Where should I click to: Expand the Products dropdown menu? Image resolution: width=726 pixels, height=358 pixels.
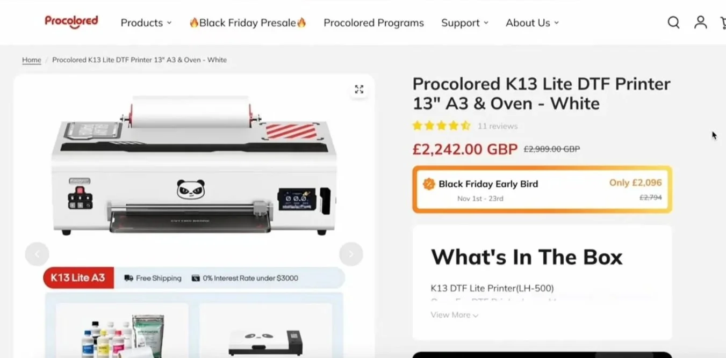tap(146, 23)
